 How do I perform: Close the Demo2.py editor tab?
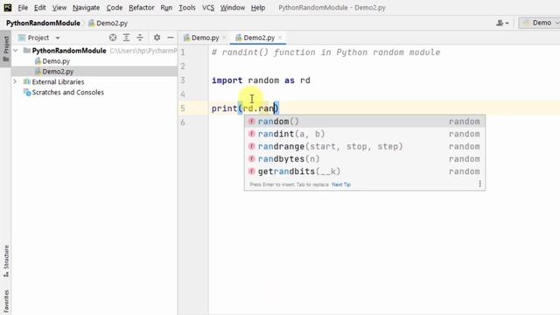280,38
